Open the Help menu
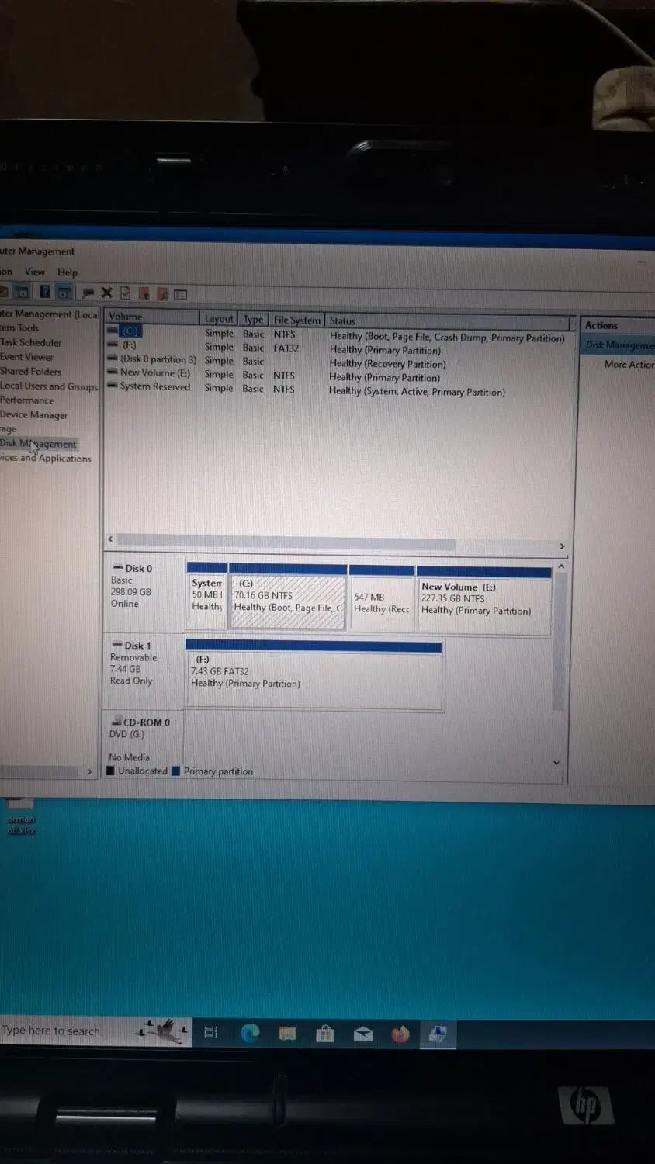Viewport: 655px width, 1164px height. [68, 272]
